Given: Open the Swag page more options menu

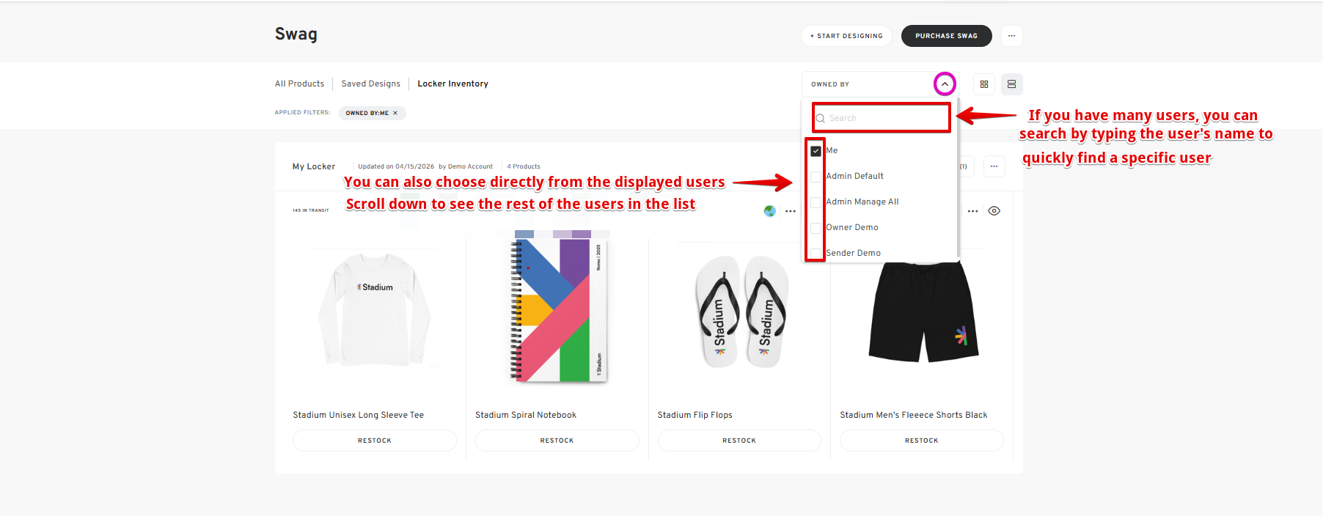Looking at the screenshot, I should (x=1011, y=36).
